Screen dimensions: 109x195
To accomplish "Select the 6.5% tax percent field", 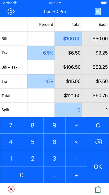I will pos(41,53).
